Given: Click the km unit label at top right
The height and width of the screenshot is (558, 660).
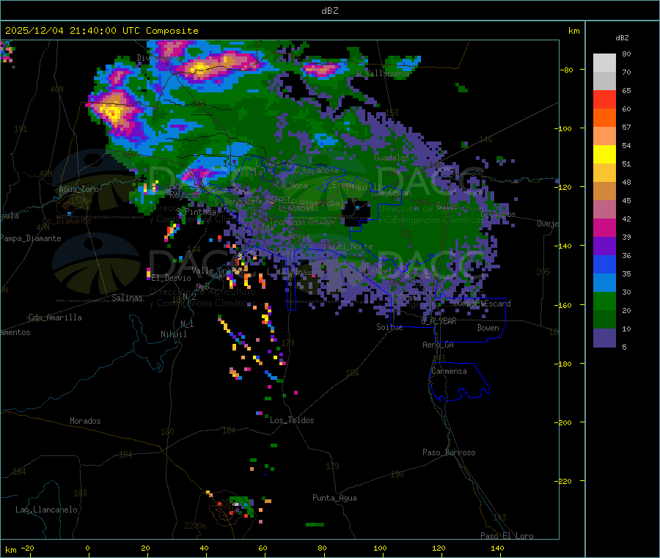Looking at the screenshot, I should coord(573,31).
